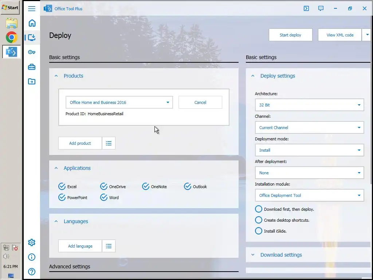Click the Start button
The height and width of the screenshot is (280, 373).
pyautogui.click(x=10, y=8)
